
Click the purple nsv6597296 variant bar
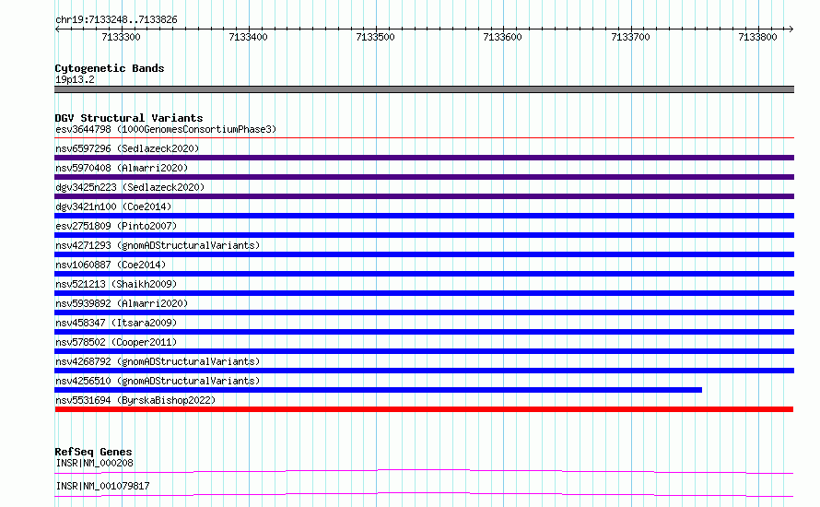pyautogui.click(x=424, y=158)
